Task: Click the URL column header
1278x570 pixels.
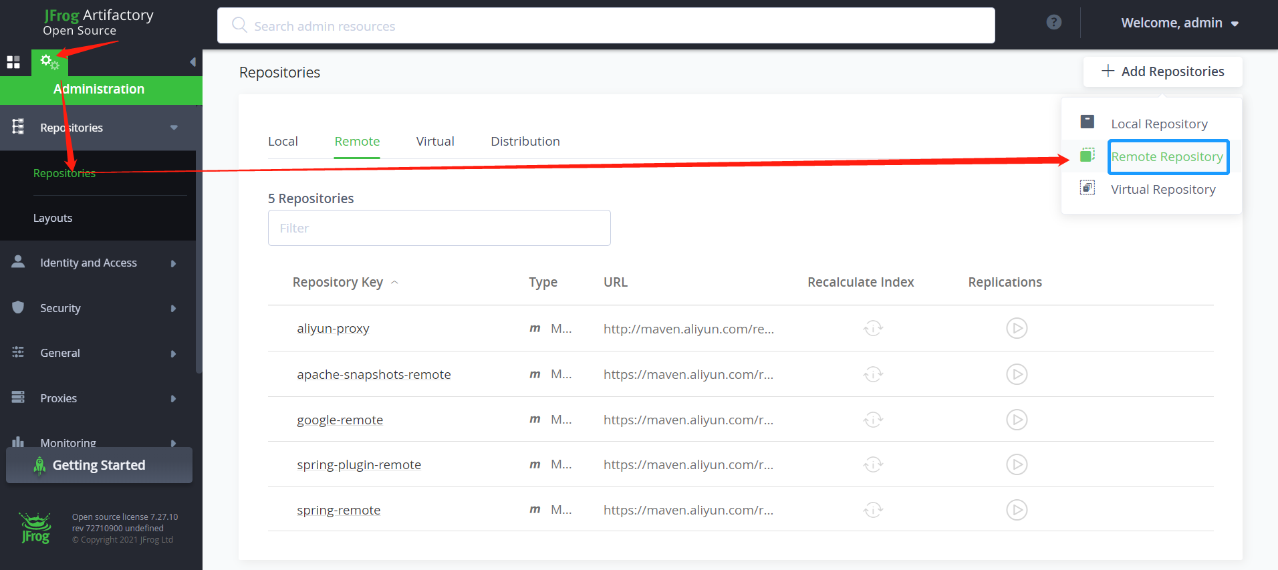Action: [616, 282]
